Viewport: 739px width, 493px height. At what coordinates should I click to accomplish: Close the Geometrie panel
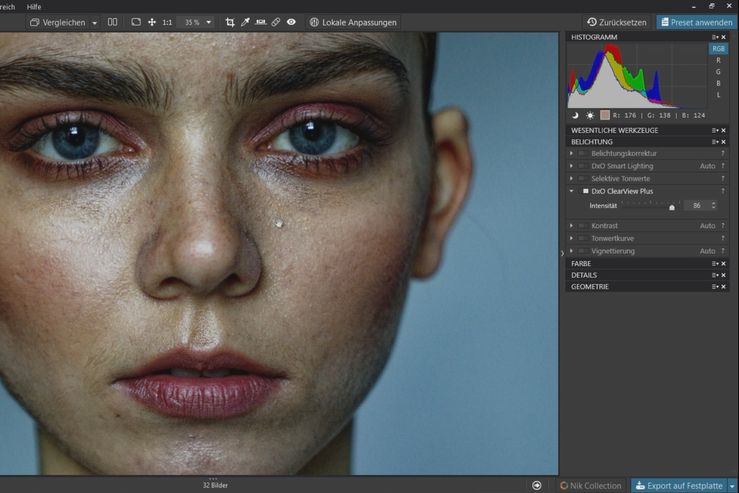pyautogui.click(x=724, y=287)
